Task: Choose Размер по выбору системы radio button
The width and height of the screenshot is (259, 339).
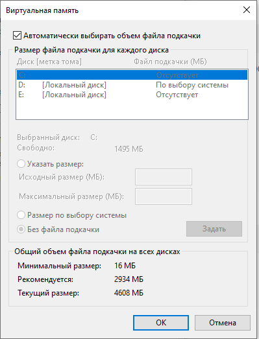Action: [21, 215]
